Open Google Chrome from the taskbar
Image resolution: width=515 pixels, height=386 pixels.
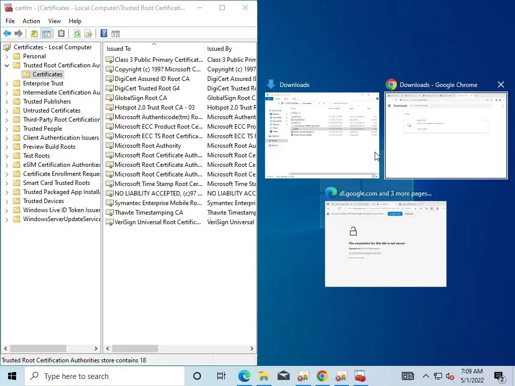tap(322, 376)
